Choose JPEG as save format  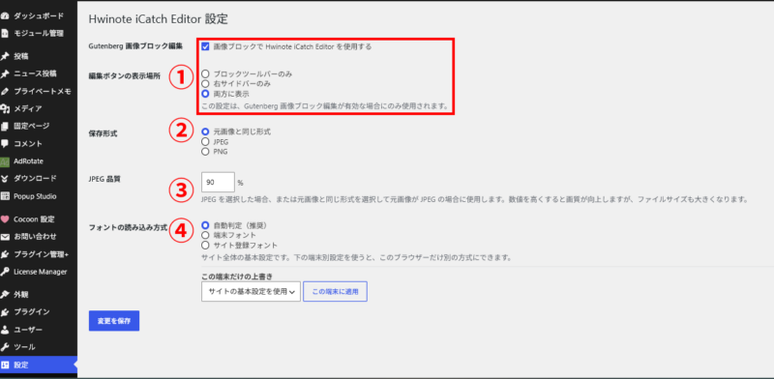click(205, 142)
